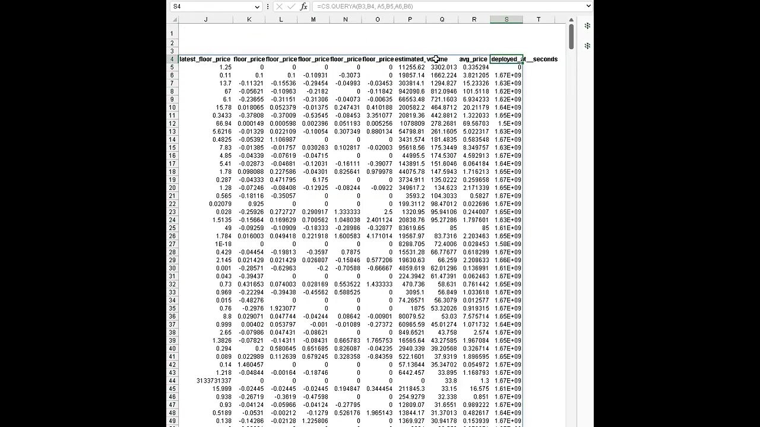760x427 pixels.
Task: Cancel the formula entry with X icon
Action: [279, 7]
